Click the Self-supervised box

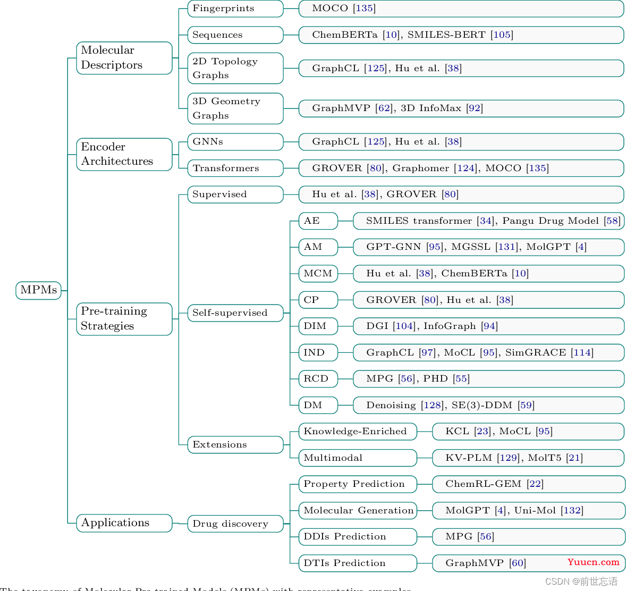pos(235,313)
